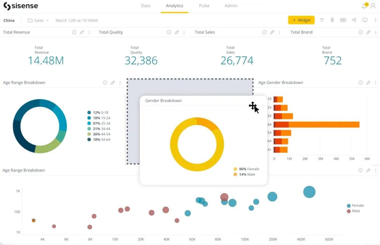Open Total Quality widget options menu

pyautogui.click(x=184, y=32)
